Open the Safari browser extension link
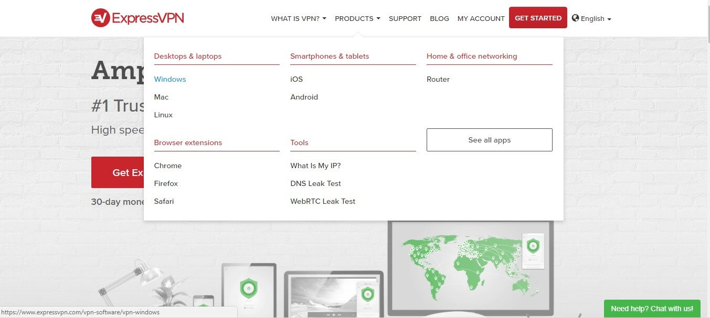The height and width of the screenshot is (318, 710). [164, 201]
